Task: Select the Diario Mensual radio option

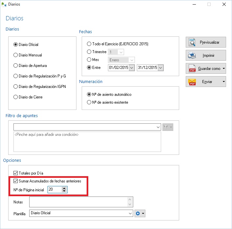Action: click(15, 55)
